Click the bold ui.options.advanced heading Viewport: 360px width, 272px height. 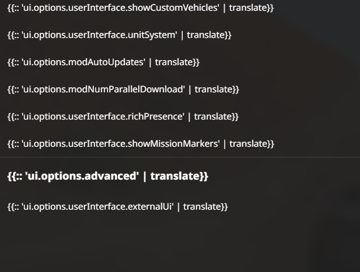point(108,176)
